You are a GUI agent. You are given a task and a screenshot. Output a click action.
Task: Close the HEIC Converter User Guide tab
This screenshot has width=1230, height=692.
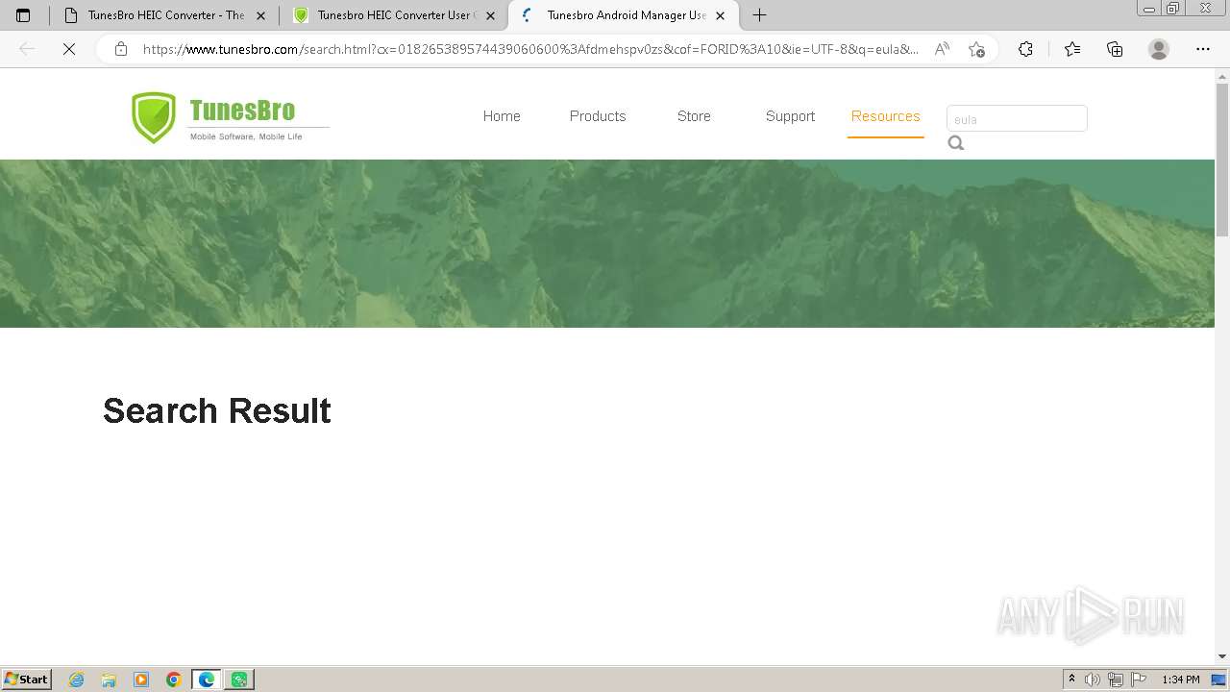tap(490, 15)
